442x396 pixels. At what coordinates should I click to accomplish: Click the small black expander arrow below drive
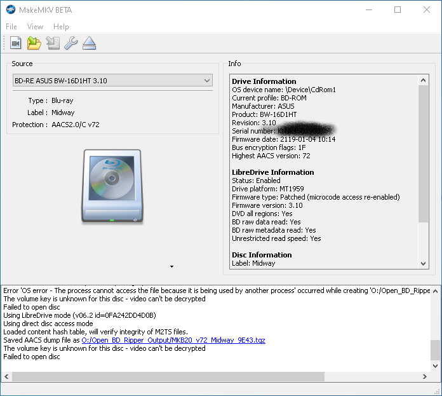pyautogui.click(x=171, y=266)
